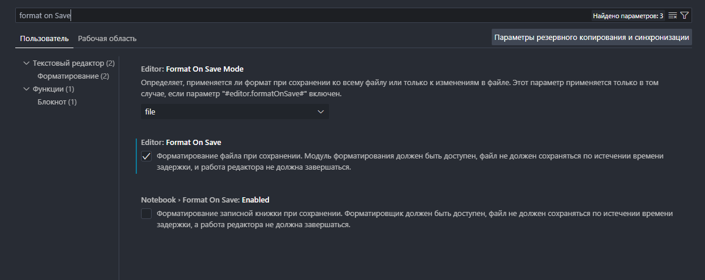Enable the Notebook Format On Save checkbox
This screenshot has height=280, width=705.
coord(146,213)
